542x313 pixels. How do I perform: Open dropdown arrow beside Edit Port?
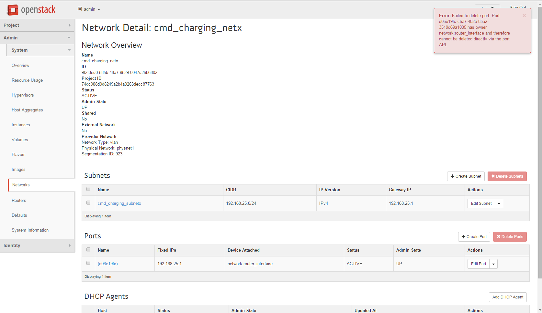click(493, 264)
